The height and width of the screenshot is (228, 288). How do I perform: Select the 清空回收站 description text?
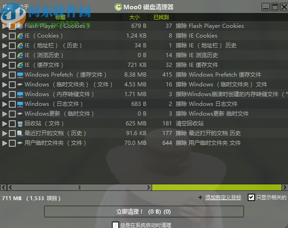click(x=190, y=124)
